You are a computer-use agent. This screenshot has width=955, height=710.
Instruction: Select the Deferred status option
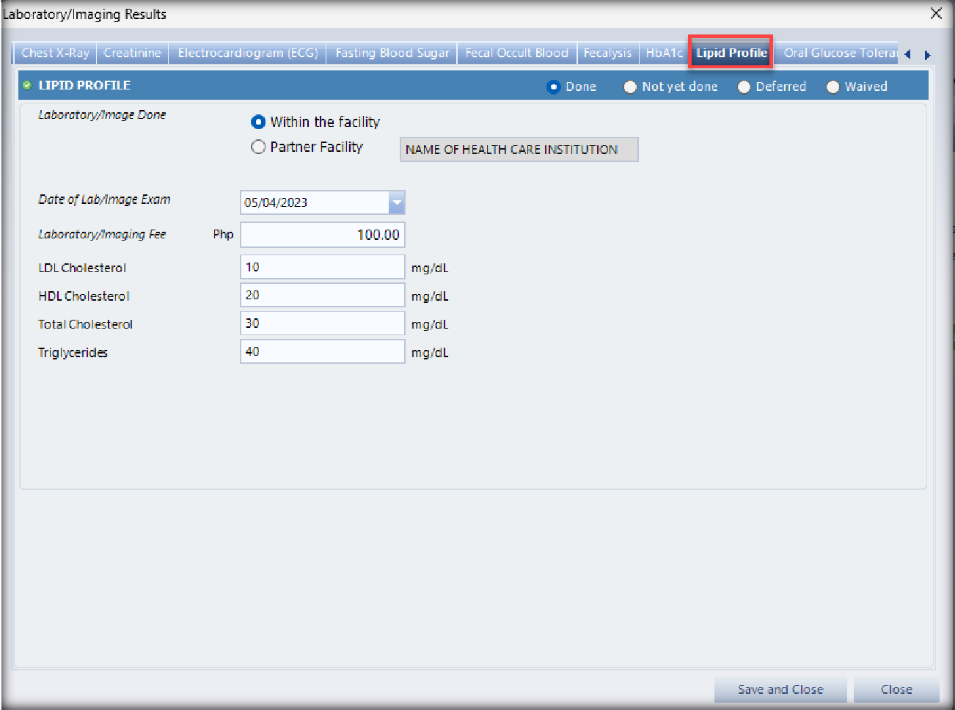click(744, 87)
